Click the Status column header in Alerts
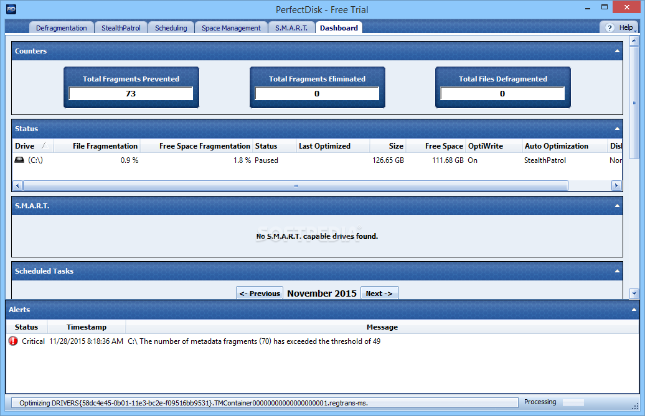The width and height of the screenshot is (645, 416). pyautogui.click(x=26, y=327)
